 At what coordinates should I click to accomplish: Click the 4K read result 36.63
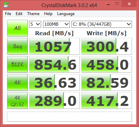tap(54, 82)
